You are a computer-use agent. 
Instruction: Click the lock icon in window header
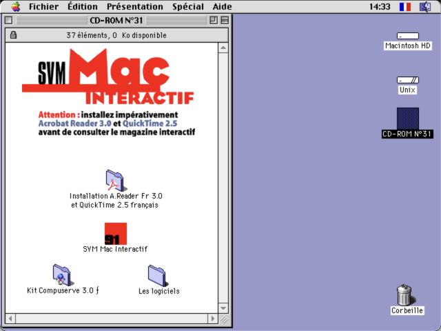(13, 35)
